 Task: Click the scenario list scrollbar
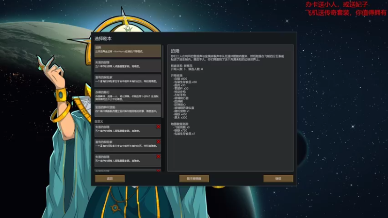pos(162,81)
